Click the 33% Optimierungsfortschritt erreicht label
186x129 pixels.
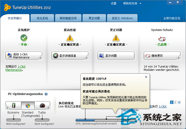coord(96,124)
